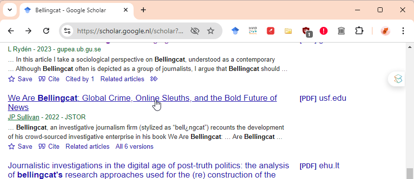This screenshot has width=414, height=179.
Task: Open 'Cited by 1' for Rydén article
Action: point(80,79)
